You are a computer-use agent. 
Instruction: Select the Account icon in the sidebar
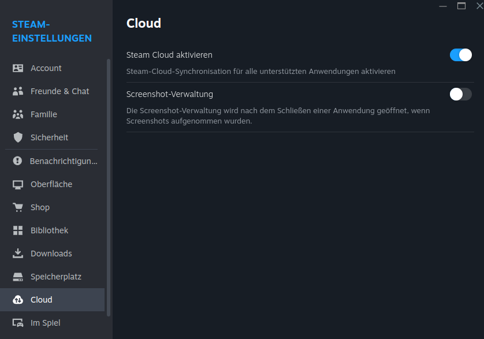[19, 68]
